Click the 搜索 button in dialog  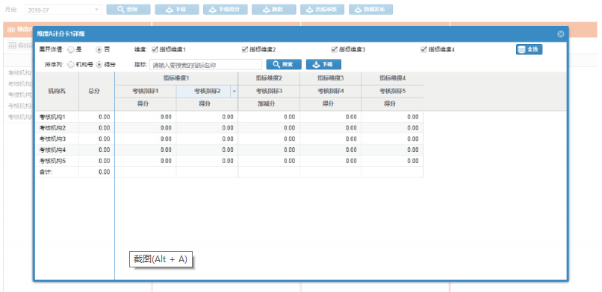pyautogui.click(x=284, y=65)
